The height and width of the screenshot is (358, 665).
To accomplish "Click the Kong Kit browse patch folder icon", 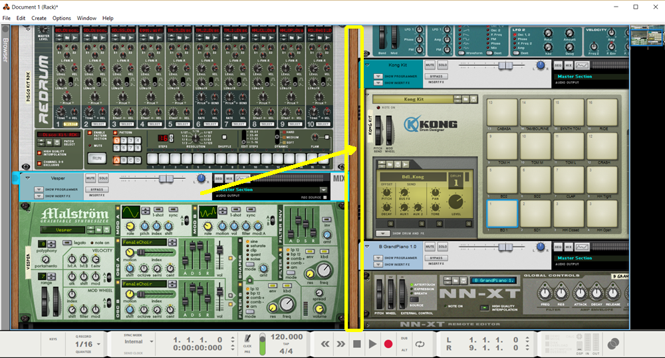I will [x=465, y=99].
